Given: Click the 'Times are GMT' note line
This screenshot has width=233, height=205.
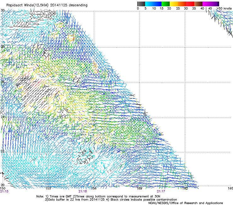Looking at the screenshot, I should (98, 196).
